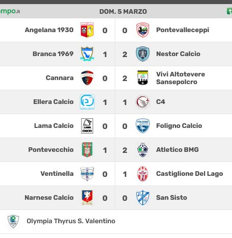The height and width of the screenshot is (238, 232).
Task: Open the Vivi Altotevere Sansepolcro team page
Action: [x=181, y=78]
